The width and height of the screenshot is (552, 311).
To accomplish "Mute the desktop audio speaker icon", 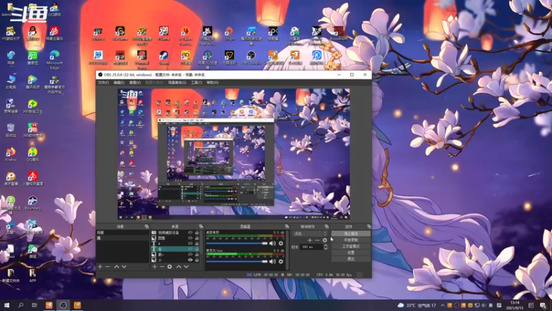I will coord(273,243).
